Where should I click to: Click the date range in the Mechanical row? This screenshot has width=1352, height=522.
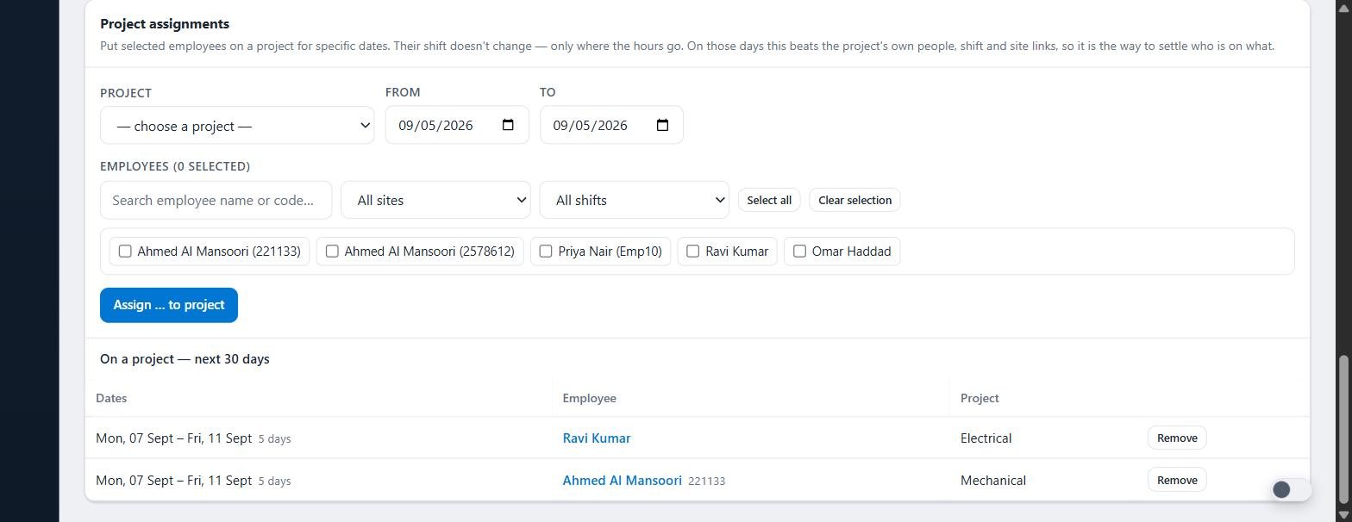tap(173, 481)
